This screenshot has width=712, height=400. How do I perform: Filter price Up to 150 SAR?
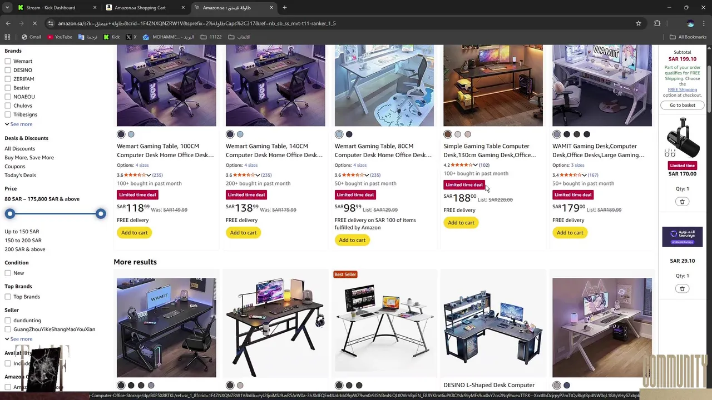(x=22, y=232)
